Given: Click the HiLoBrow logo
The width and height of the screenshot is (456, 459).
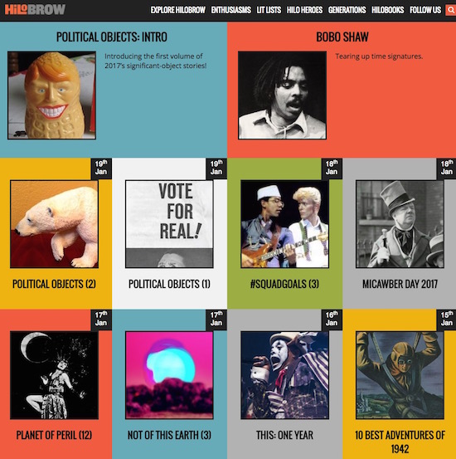Looking at the screenshot, I should pos(35,9).
